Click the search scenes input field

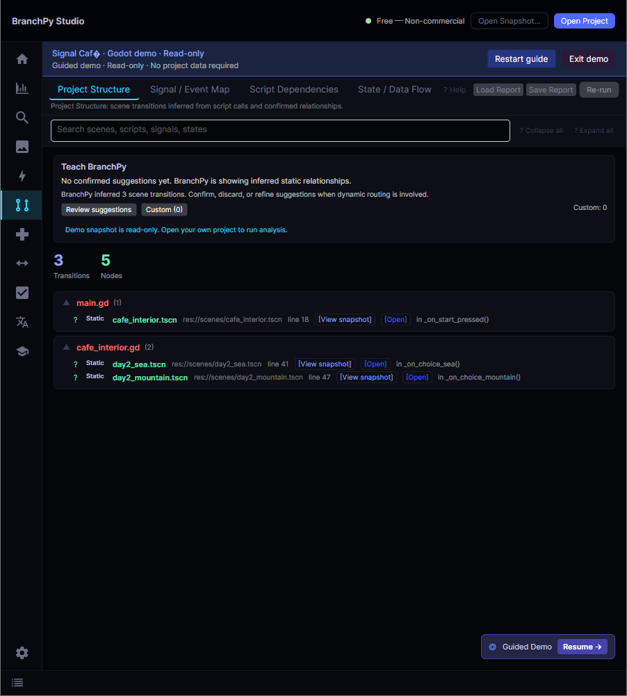click(280, 131)
